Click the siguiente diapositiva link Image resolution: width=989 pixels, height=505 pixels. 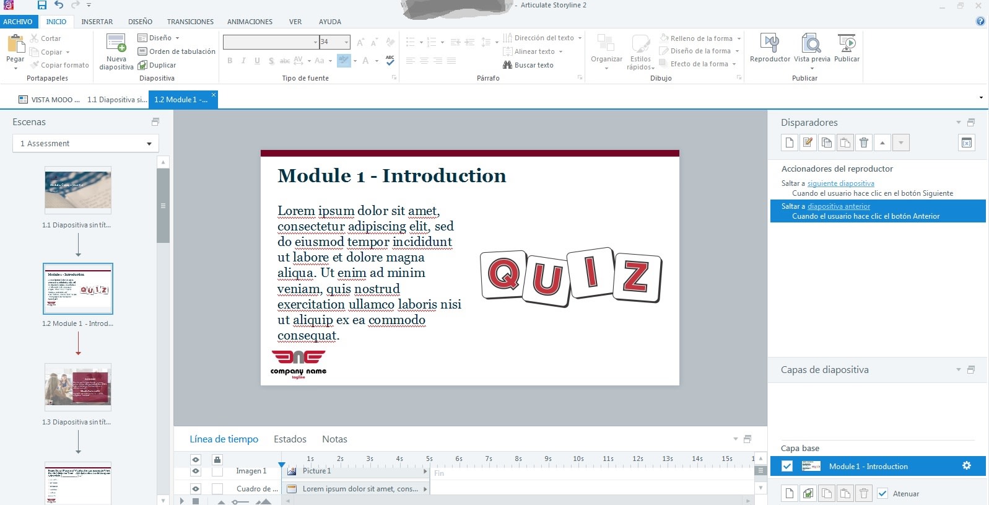[840, 183]
